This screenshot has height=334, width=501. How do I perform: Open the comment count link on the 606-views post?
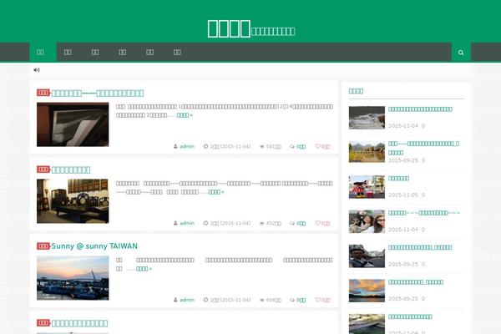(301, 300)
